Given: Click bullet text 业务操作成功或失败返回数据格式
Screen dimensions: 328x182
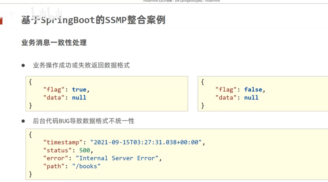Looking at the screenshot, I should point(81,65).
